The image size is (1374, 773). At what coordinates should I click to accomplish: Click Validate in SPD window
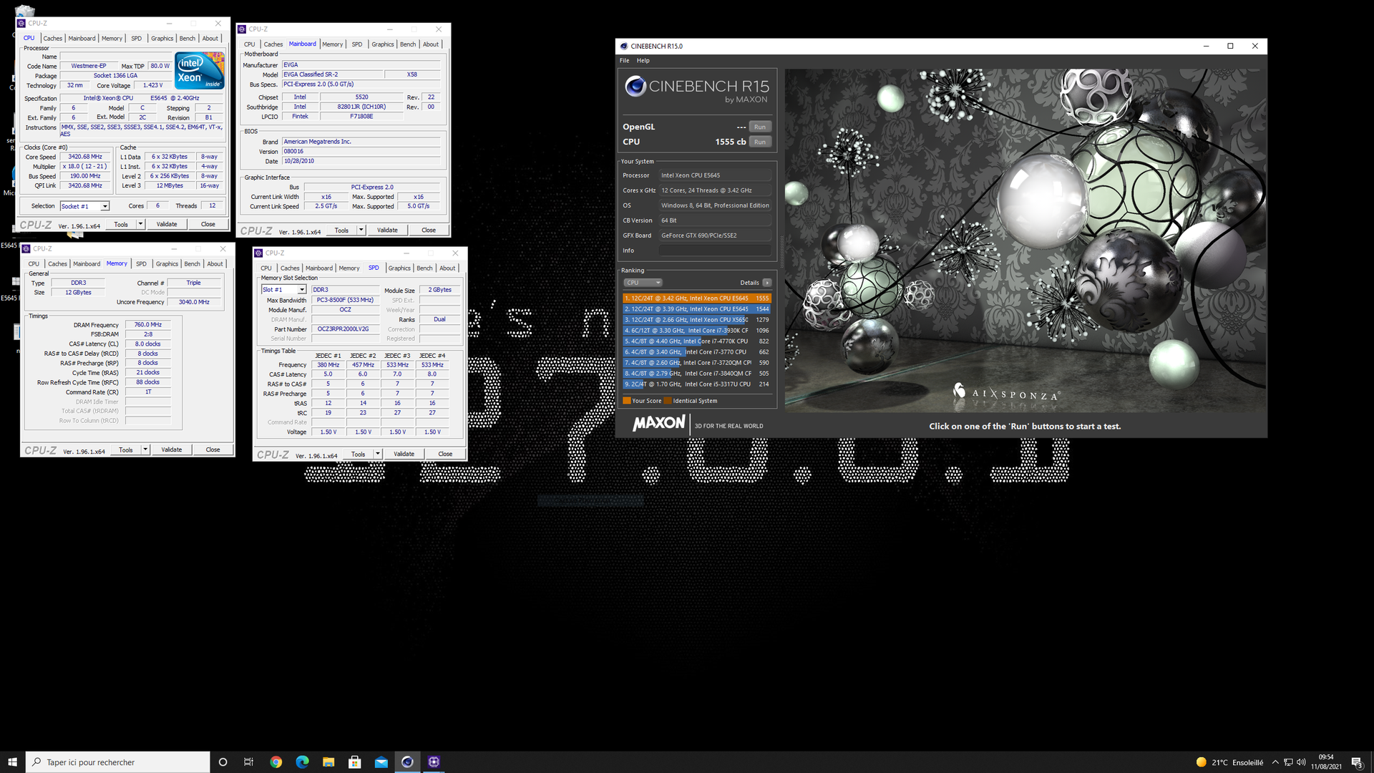404,454
